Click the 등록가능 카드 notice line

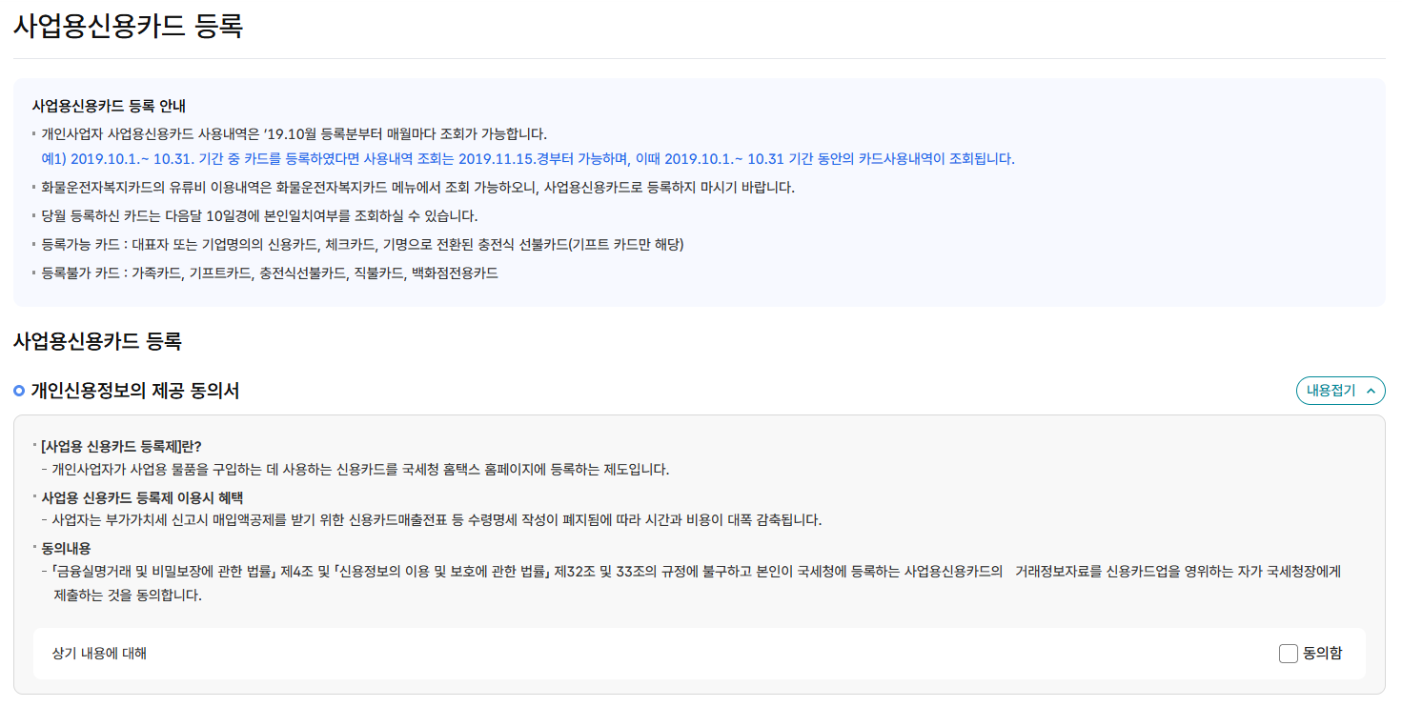[x=362, y=245]
